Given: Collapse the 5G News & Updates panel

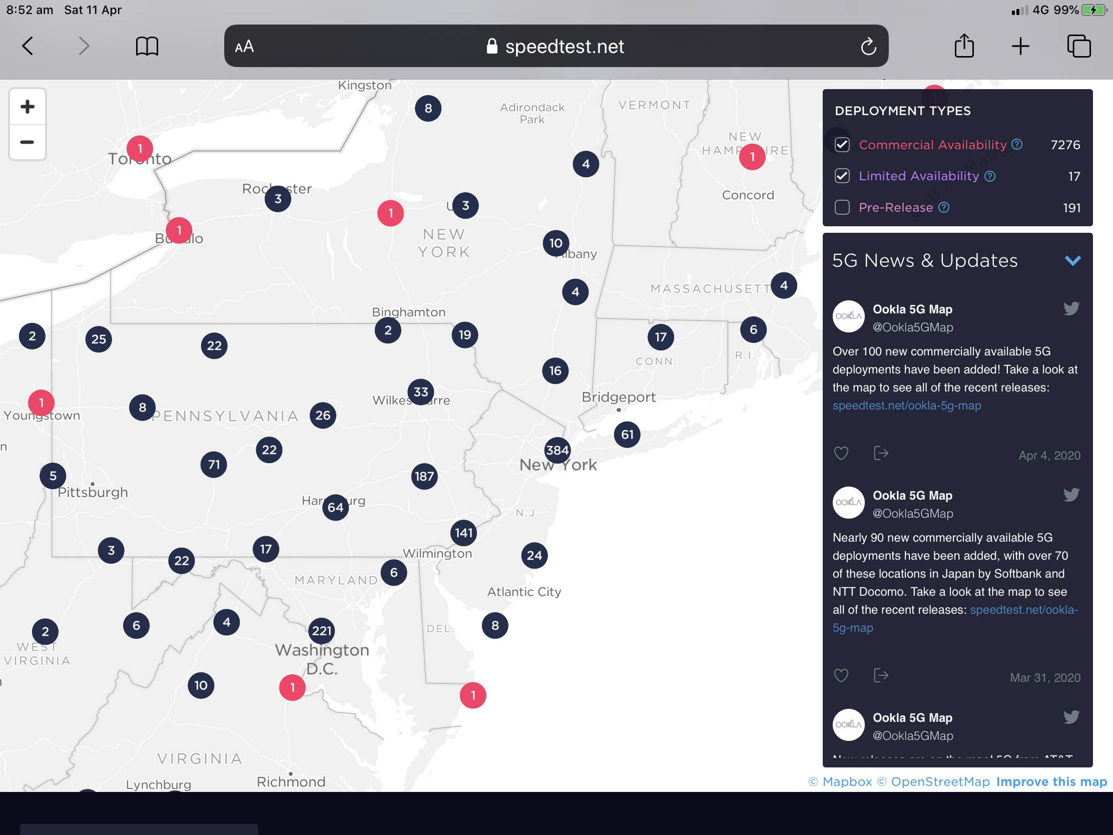Looking at the screenshot, I should [1072, 261].
